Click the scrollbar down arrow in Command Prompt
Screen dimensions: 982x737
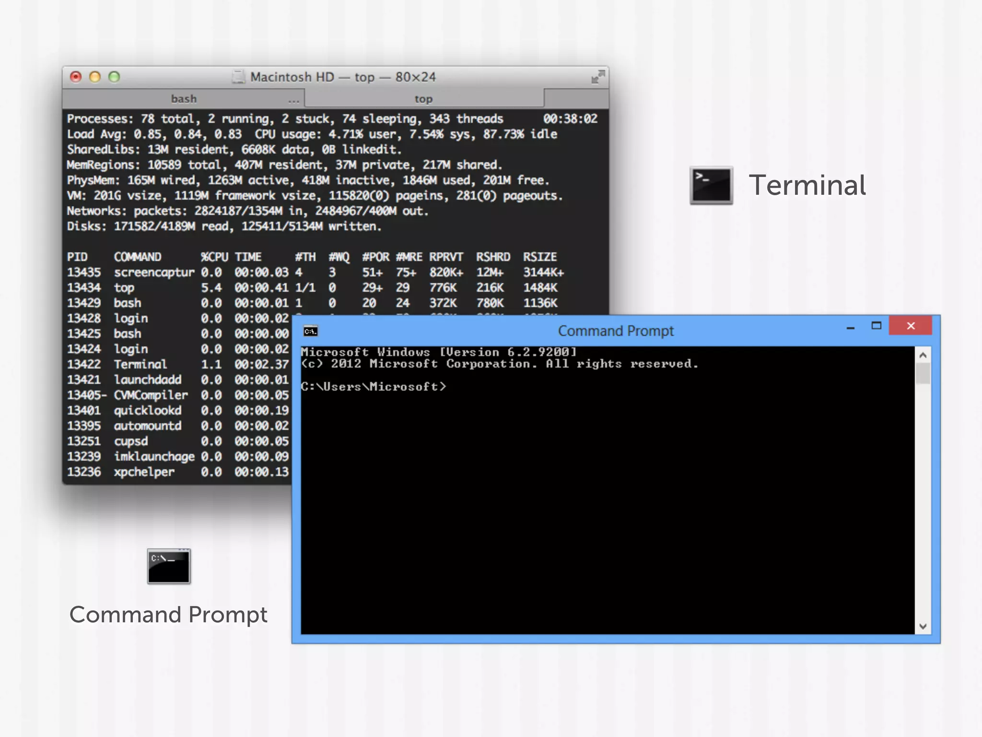click(923, 626)
